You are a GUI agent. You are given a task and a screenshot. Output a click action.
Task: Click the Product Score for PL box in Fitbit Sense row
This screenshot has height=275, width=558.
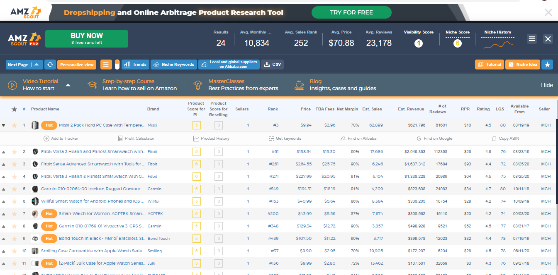(x=196, y=164)
